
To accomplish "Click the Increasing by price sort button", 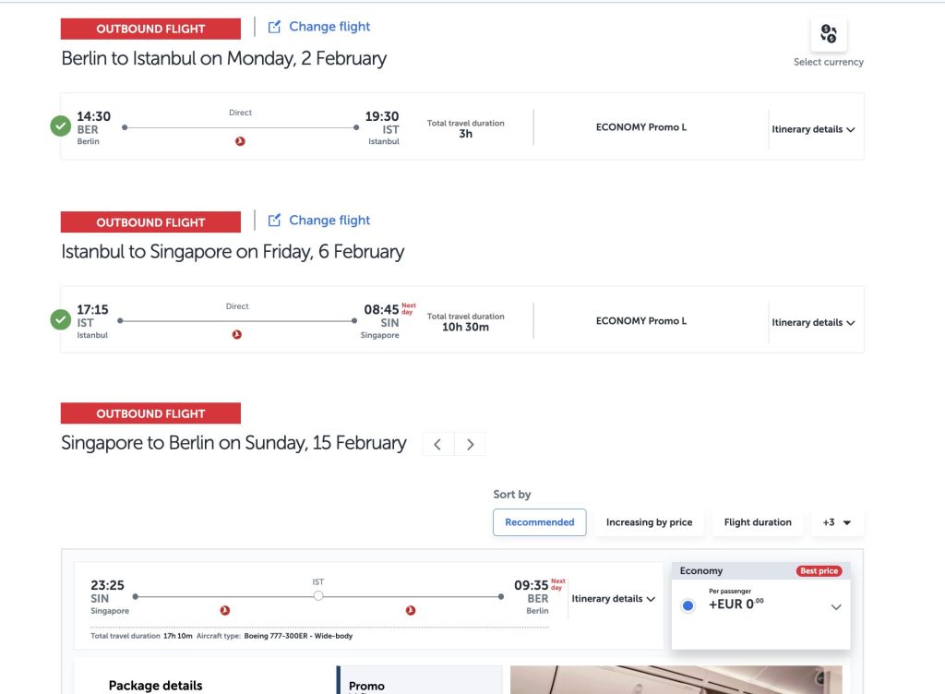I will (x=649, y=521).
